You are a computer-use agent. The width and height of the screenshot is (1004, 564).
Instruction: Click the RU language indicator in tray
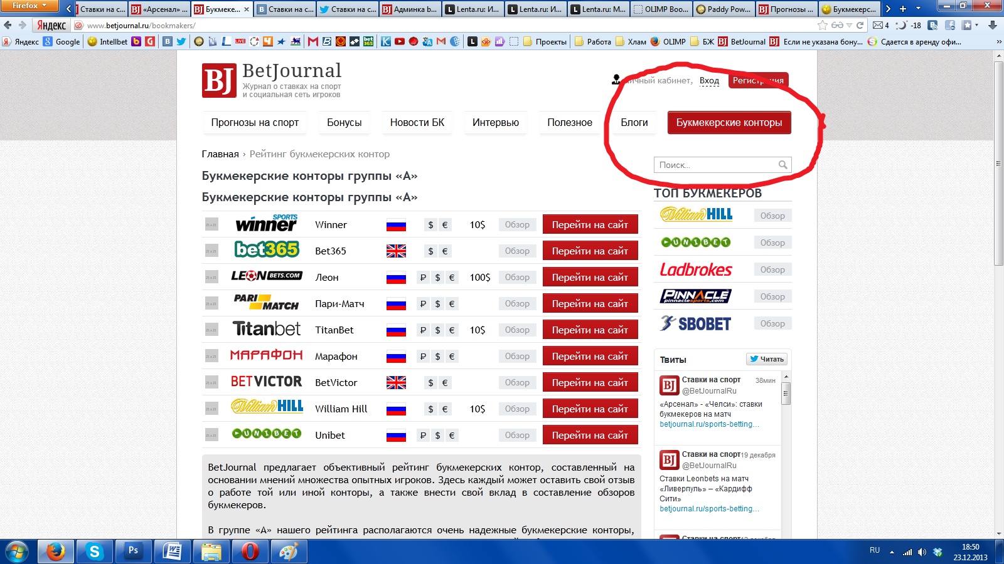pyautogui.click(x=875, y=550)
